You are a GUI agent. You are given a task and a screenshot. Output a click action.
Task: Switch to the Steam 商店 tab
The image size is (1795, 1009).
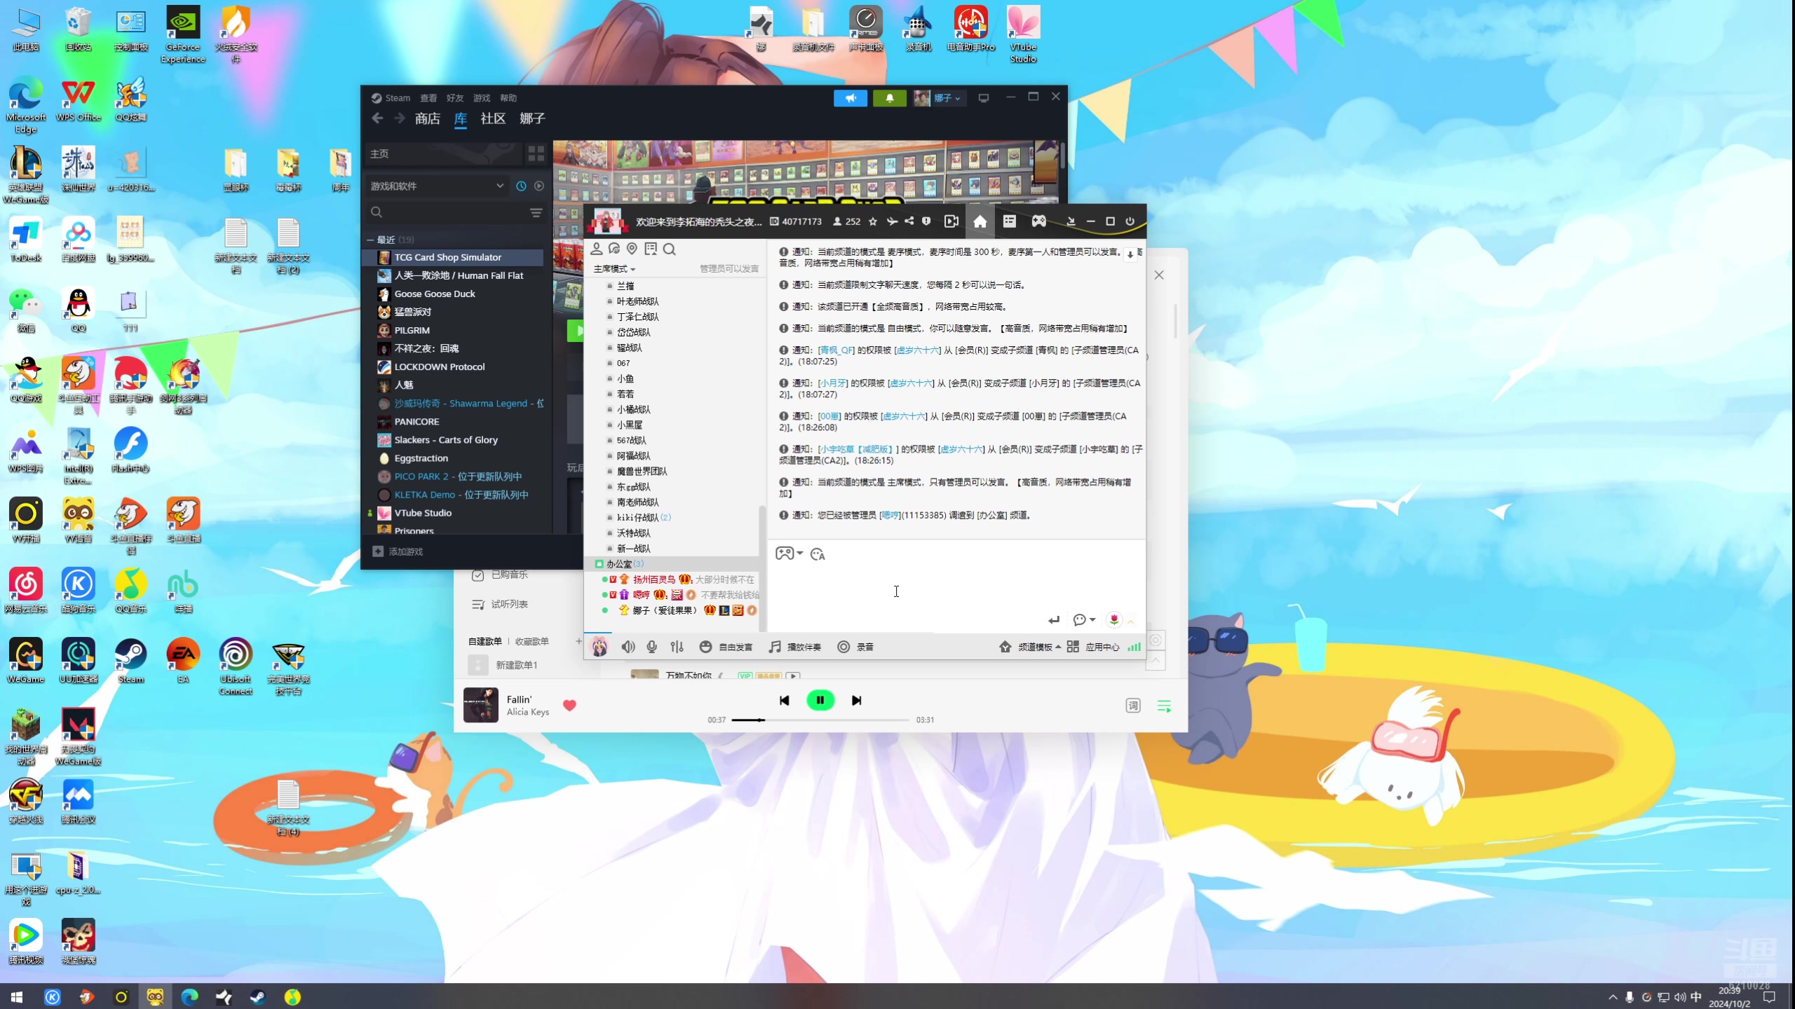tap(427, 119)
